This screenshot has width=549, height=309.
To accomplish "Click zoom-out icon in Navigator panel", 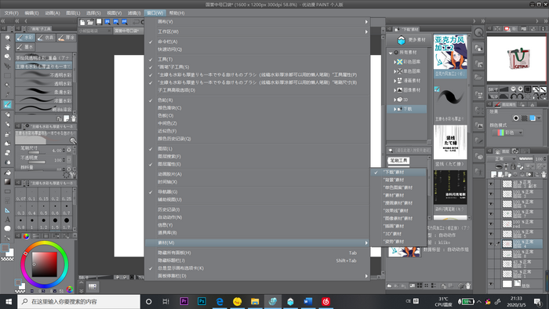I will coord(513,89).
